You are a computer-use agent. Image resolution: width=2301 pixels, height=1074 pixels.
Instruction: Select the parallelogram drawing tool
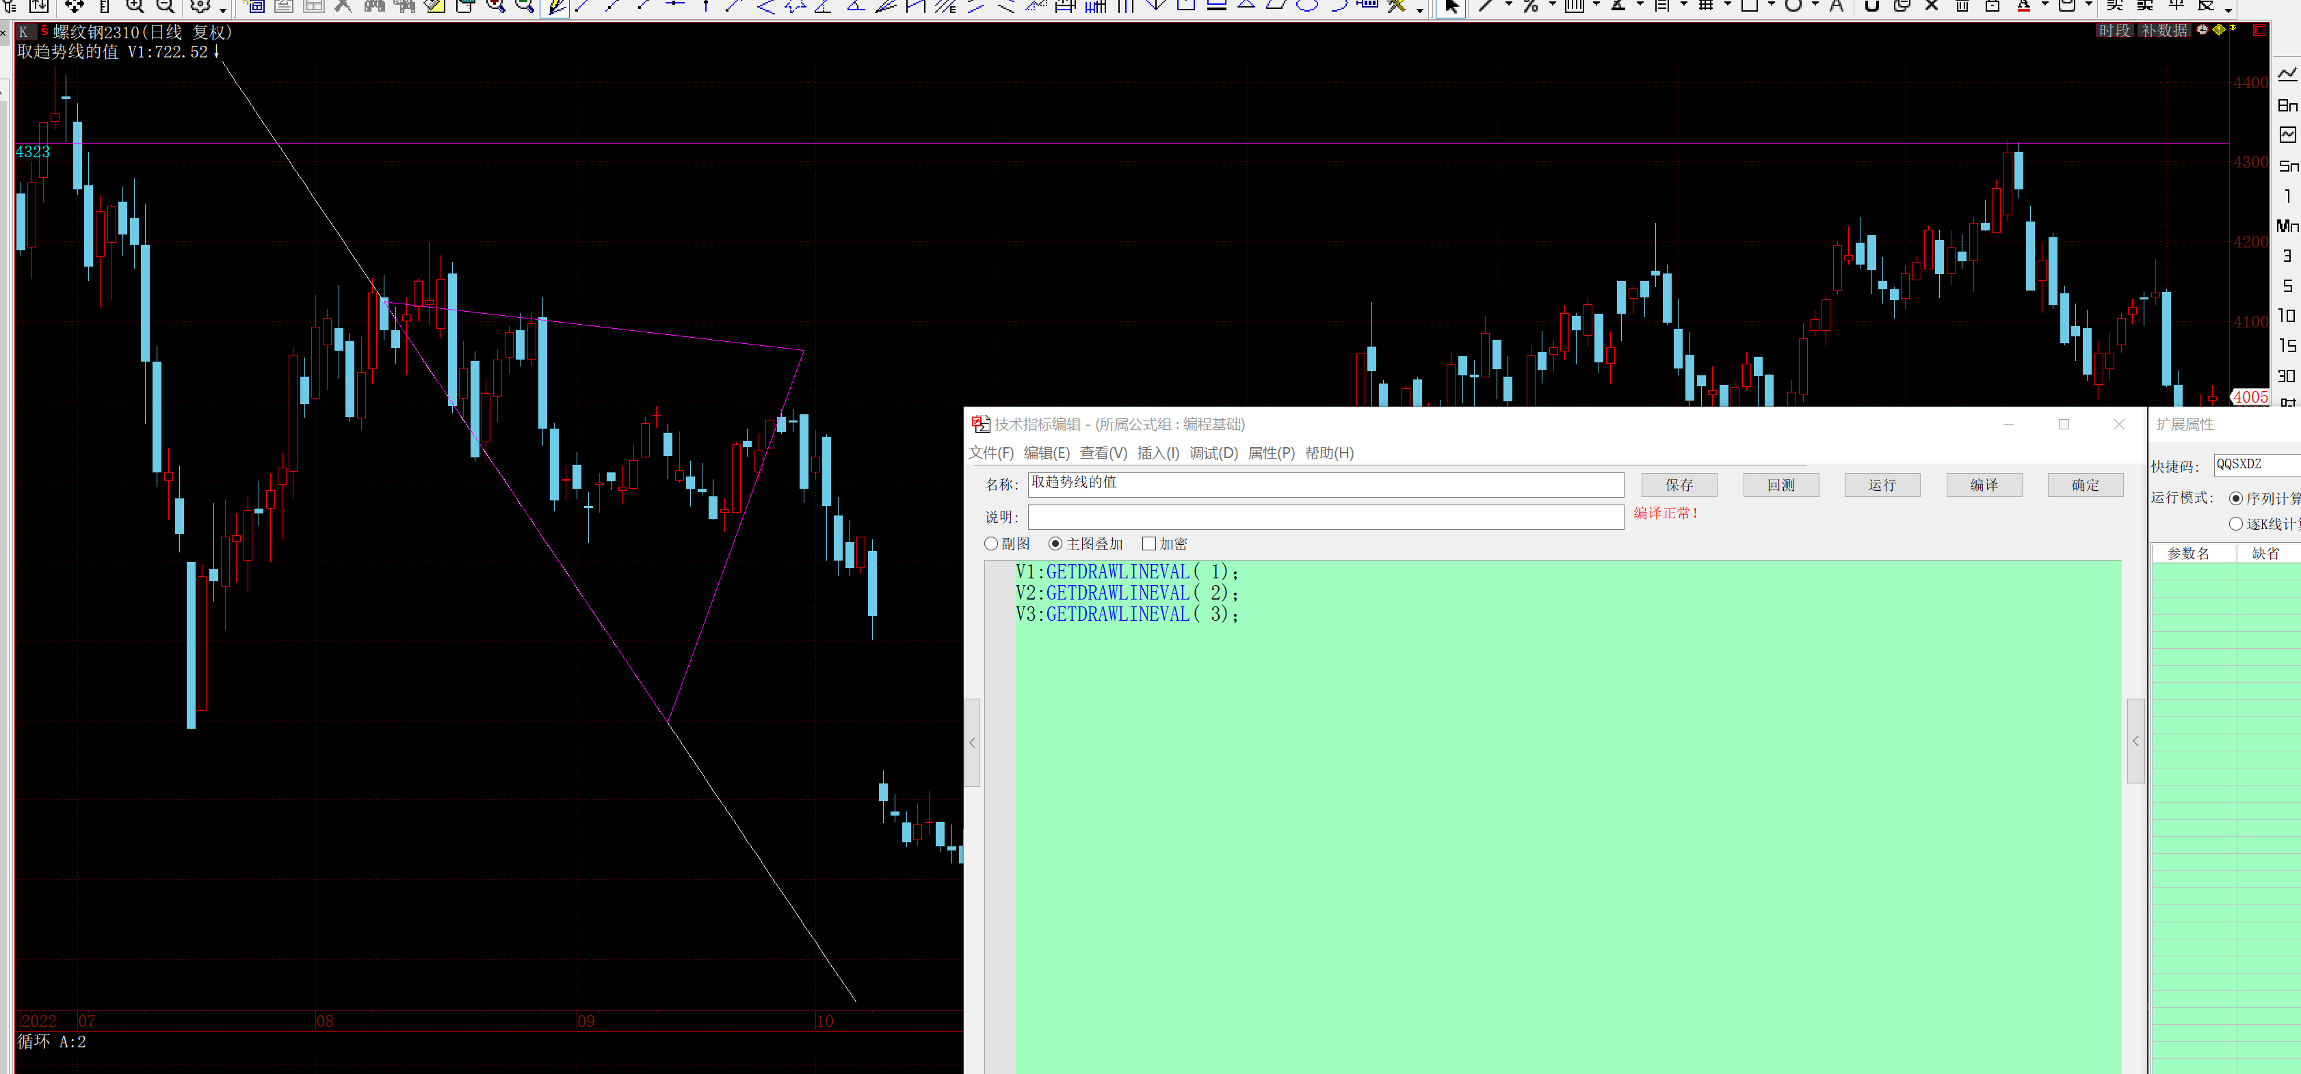[1276, 5]
